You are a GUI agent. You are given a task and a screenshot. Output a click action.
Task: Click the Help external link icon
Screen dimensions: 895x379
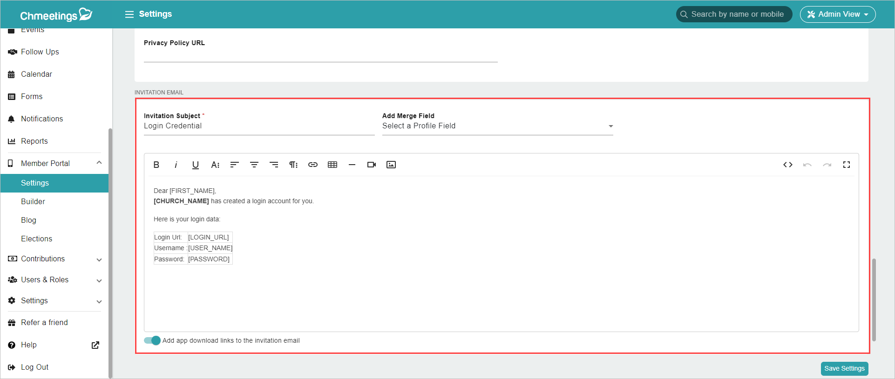[x=95, y=345]
